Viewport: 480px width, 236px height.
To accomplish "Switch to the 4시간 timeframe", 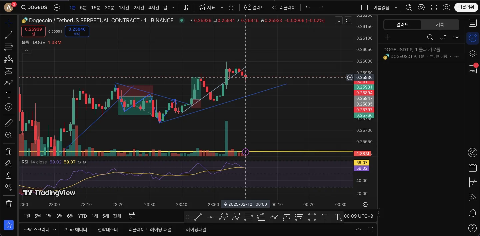I will (154, 7).
